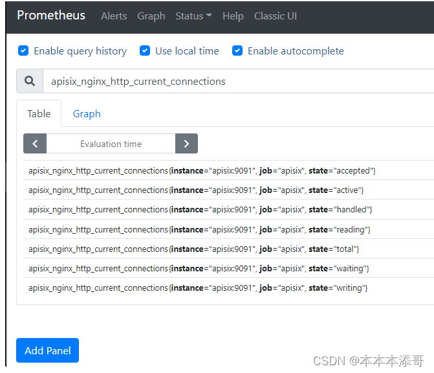Select the state="accepted" result row

pyautogui.click(x=202, y=171)
